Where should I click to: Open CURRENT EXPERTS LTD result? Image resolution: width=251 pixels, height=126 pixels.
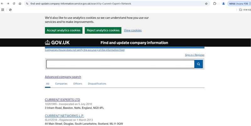click(x=62, y=100)
